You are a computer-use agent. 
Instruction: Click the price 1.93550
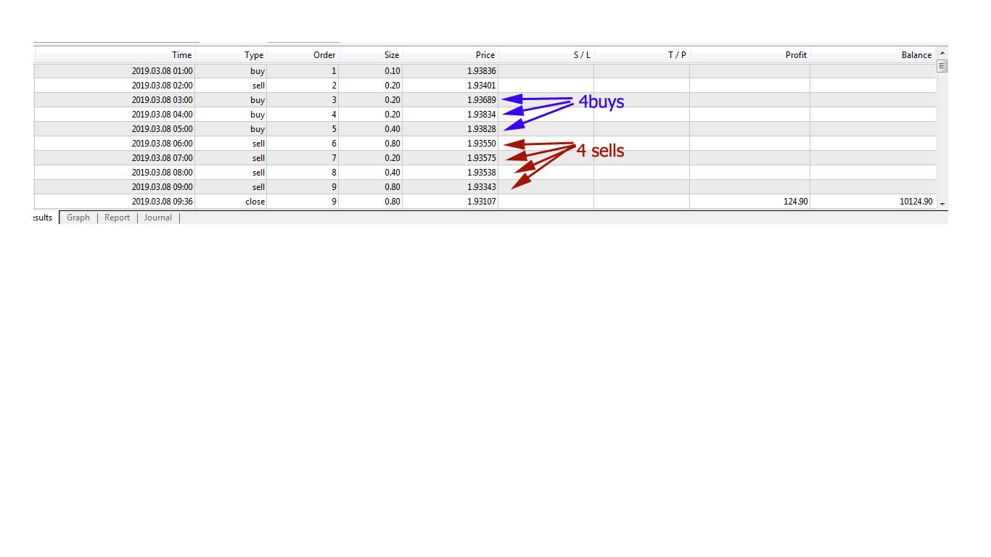point(482,144)
